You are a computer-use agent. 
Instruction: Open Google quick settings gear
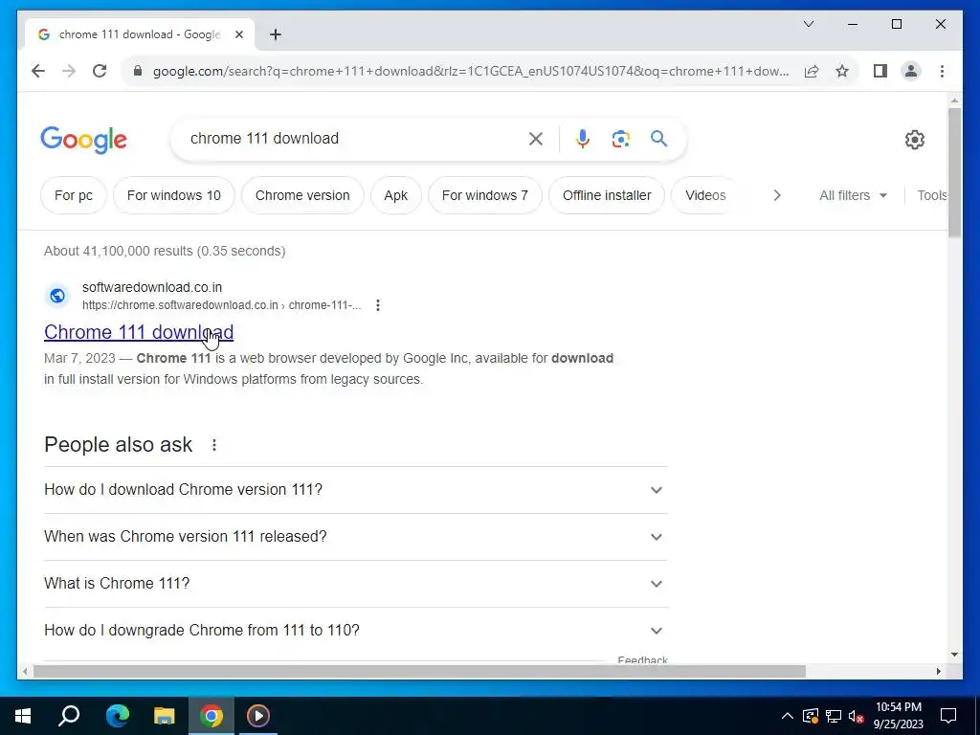click(914, 140)
